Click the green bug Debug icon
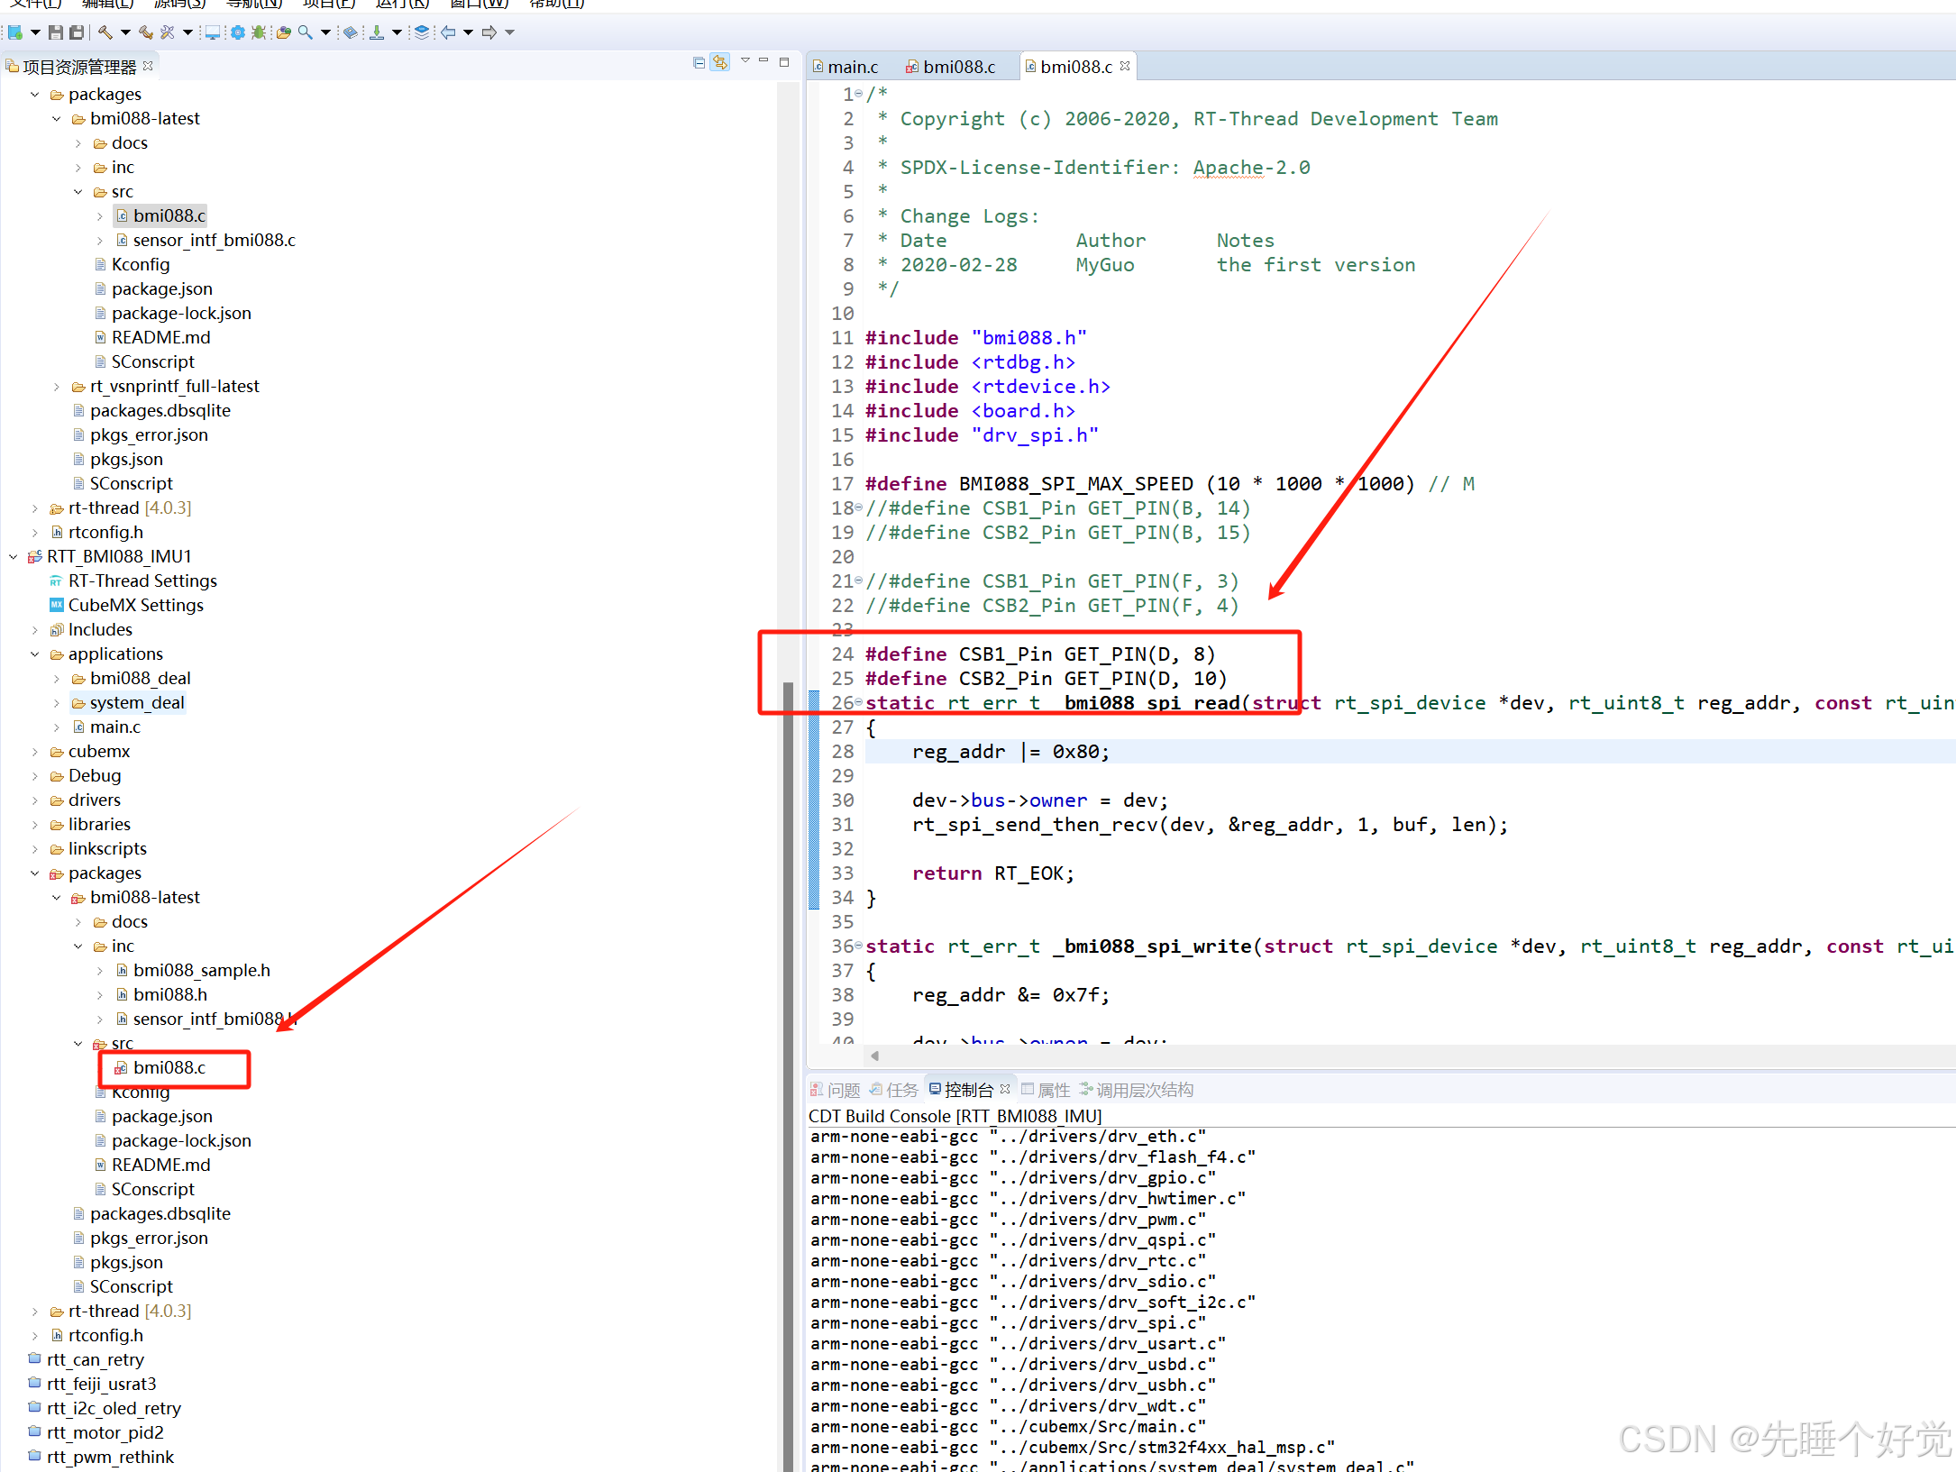 pyautogui.click(x=259, y=32)
